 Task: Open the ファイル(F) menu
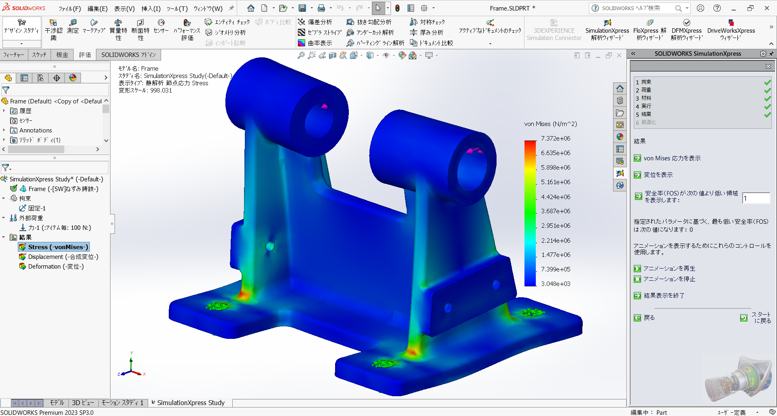pos(70,8)
